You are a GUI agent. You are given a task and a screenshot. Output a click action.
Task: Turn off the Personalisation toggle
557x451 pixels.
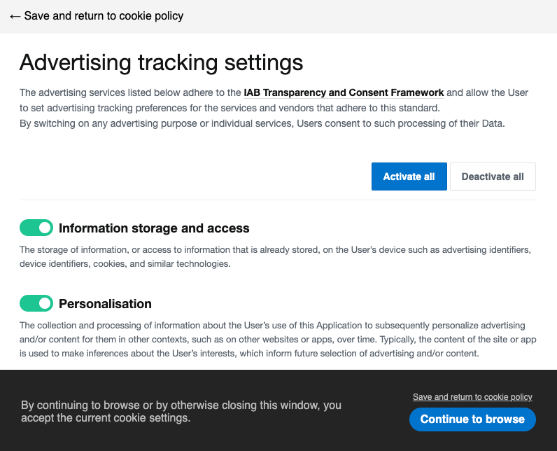36,303
